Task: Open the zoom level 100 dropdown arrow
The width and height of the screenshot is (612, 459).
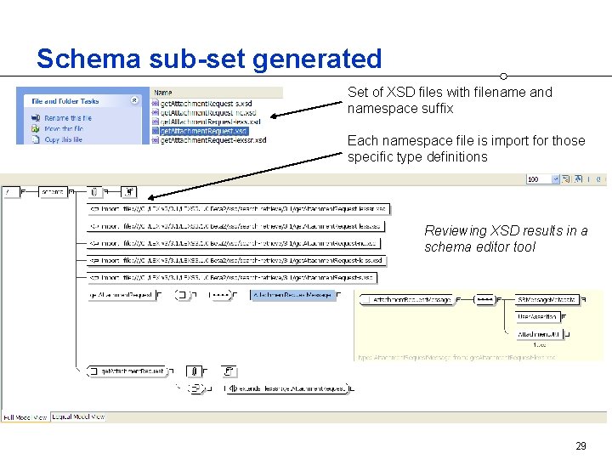Action: point(556,179)
